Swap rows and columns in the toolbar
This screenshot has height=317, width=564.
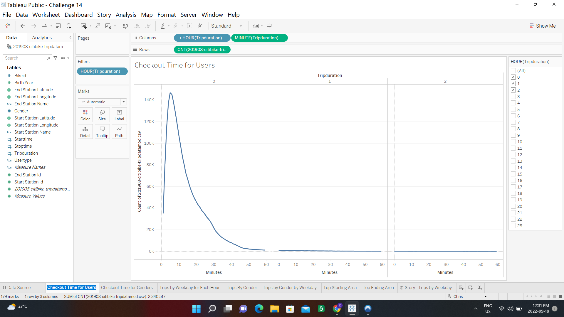pyautogui.click(x=125, y=26)
